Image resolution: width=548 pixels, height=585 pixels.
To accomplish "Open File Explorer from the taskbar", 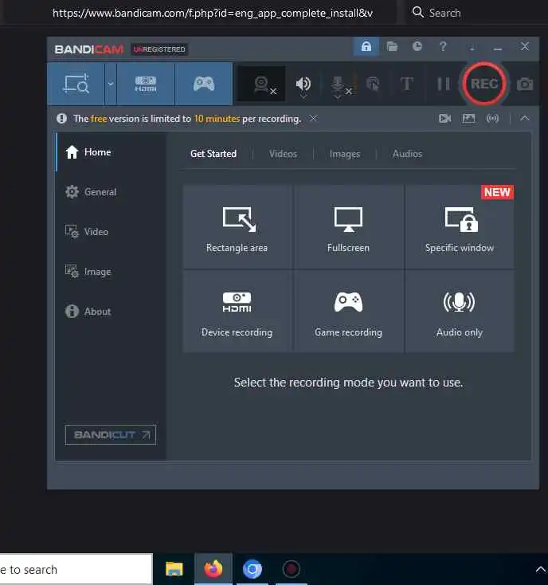I will 174,569.
